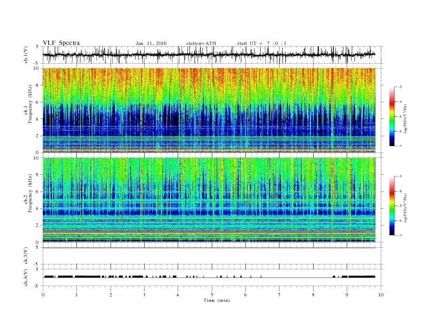Screen dimensions: 429x331
Task: Click the "Time (min)" x-axis label
Action: click(217, 300)
